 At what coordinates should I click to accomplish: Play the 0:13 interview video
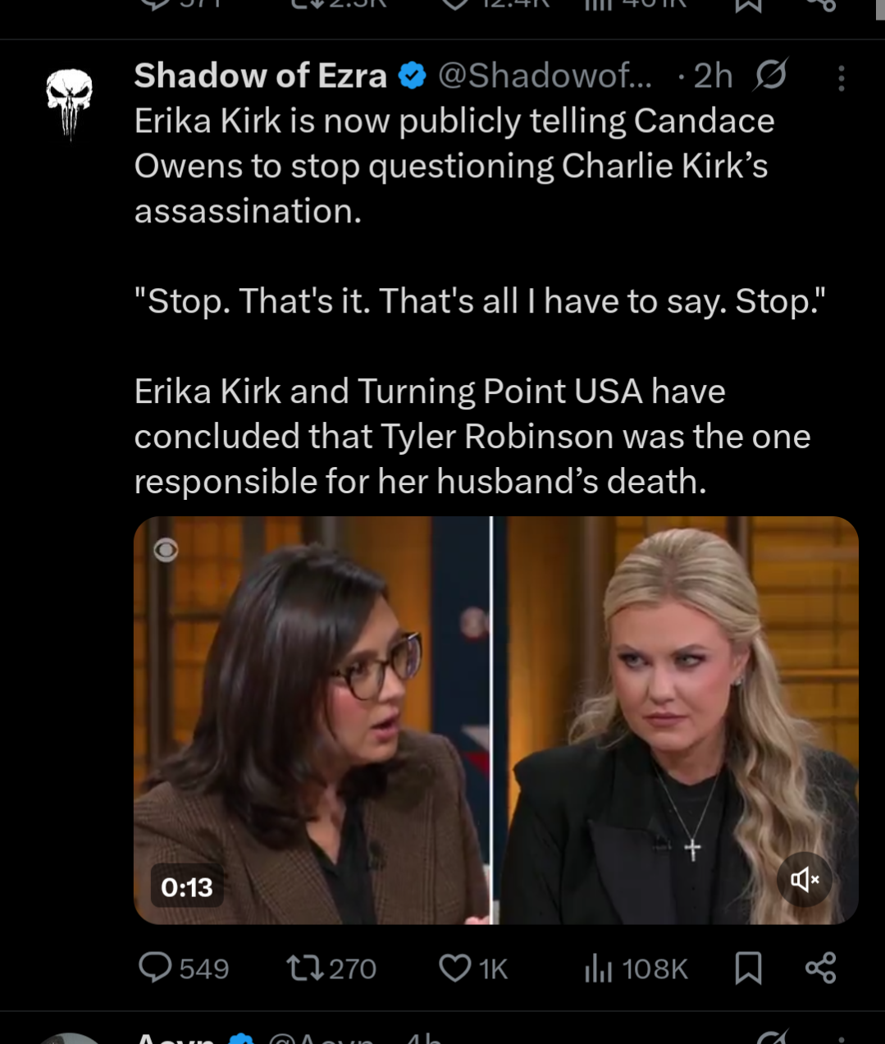pos(495,720)
